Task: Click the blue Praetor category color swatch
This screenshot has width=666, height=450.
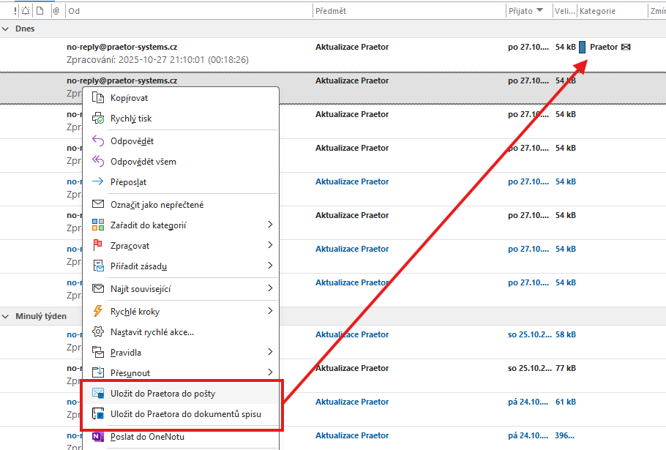Action: click(582, 48)
